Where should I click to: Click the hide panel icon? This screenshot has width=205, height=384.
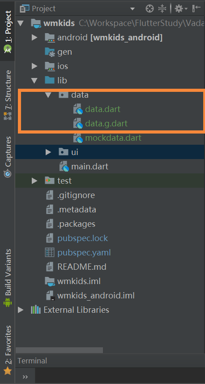[196, 9]
